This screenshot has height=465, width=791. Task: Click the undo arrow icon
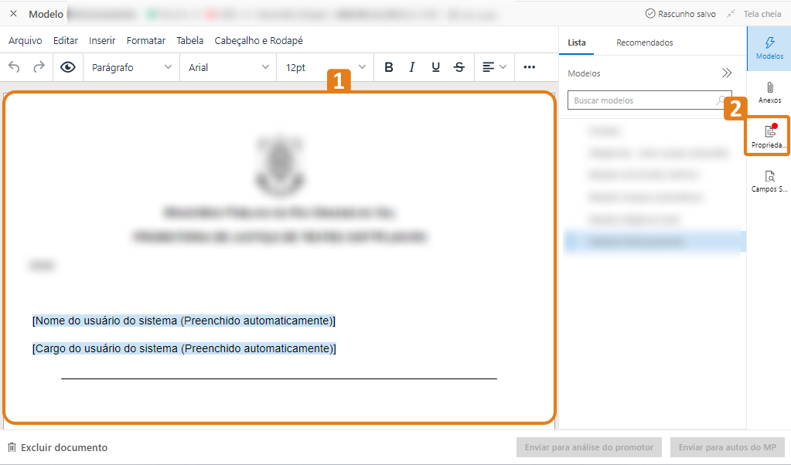point(15,67)
